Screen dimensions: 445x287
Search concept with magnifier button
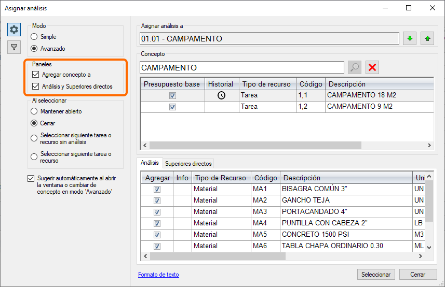355,67
